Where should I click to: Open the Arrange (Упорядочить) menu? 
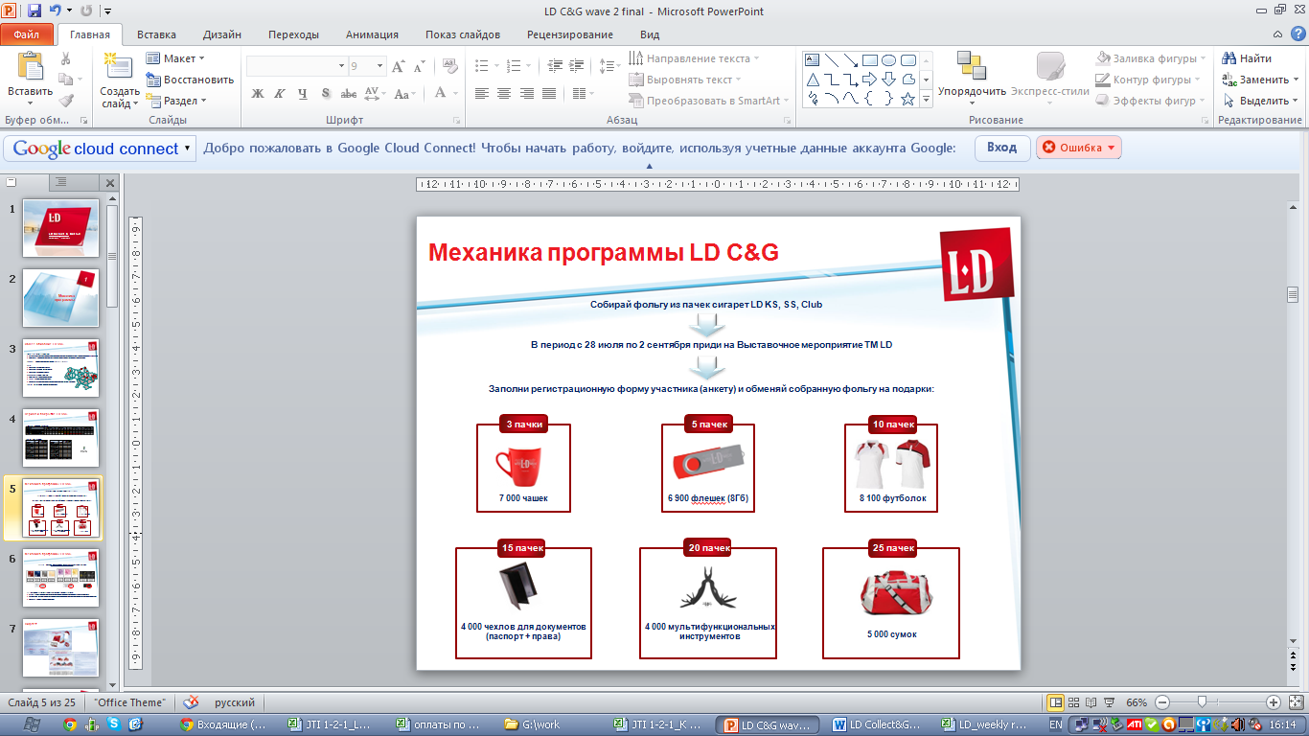972,79
